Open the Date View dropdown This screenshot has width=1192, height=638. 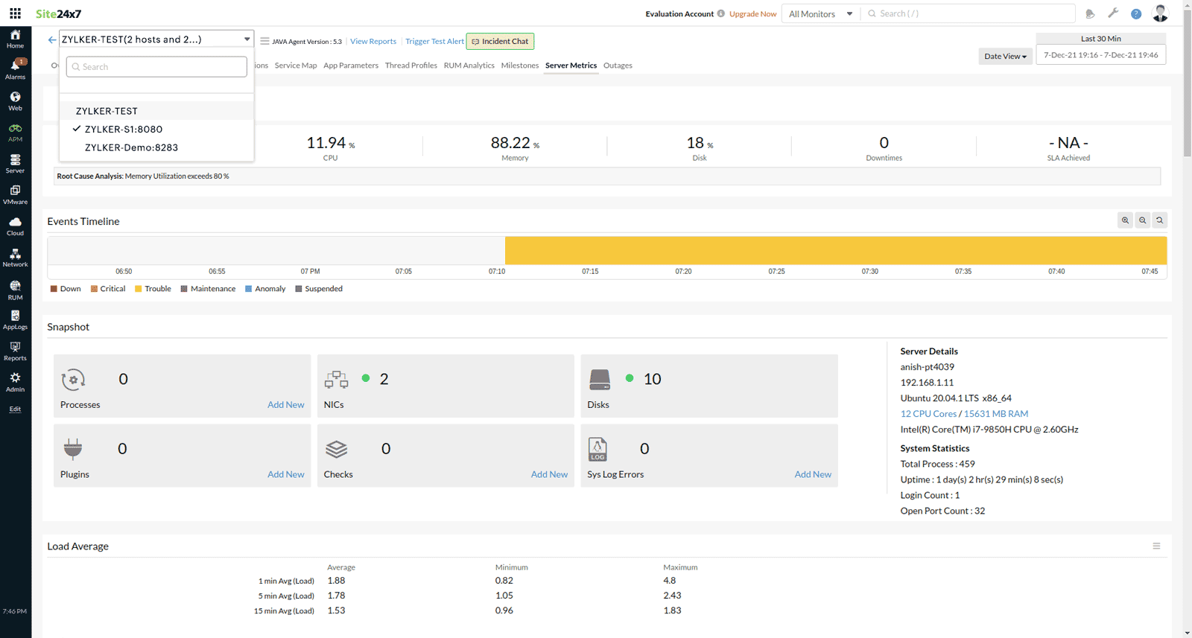point(1005,56)
